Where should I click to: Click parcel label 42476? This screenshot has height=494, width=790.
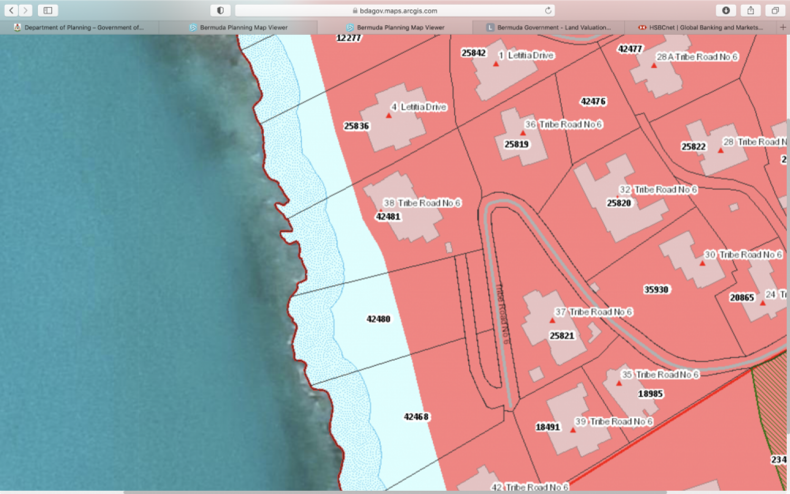click(593, 101)
